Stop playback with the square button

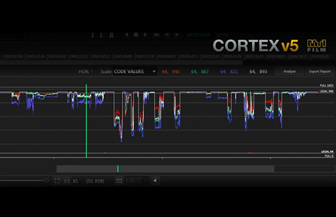[136, 35]
